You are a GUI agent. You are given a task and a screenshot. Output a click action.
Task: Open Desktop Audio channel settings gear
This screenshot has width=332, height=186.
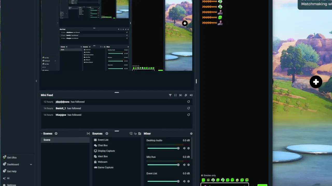click(x=189, y=148)
